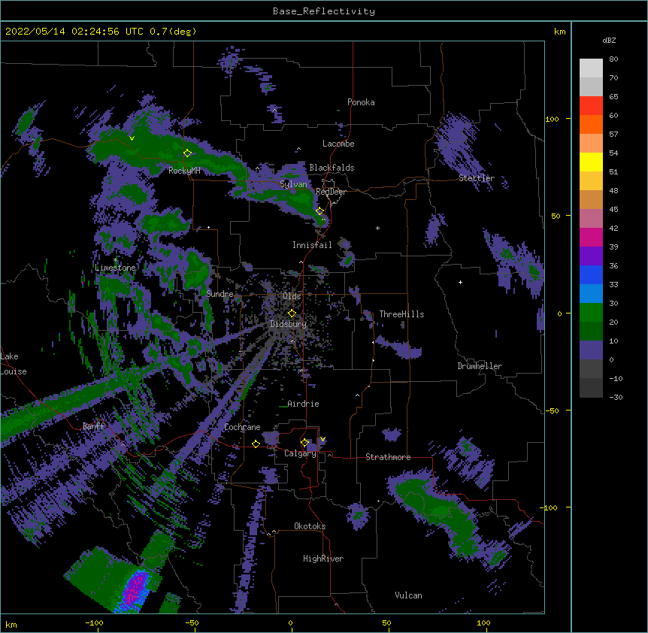Select the yellow 54 dBZ legend color
Viewport: 648px width, 633px height.
[591, 162]
